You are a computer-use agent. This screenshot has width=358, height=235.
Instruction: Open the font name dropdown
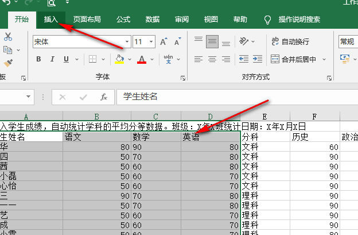[x=127, y=41]
